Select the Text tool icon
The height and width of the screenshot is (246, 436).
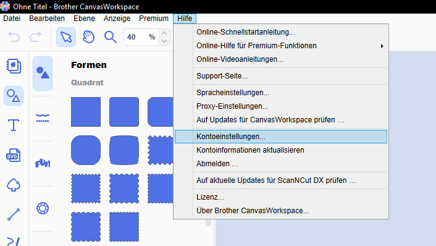[14, 125]
